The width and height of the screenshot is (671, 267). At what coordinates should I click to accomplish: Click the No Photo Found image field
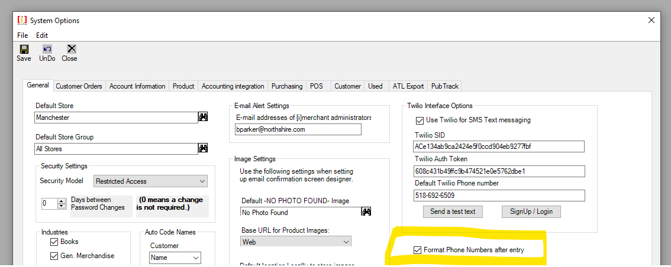coord(301,212)
